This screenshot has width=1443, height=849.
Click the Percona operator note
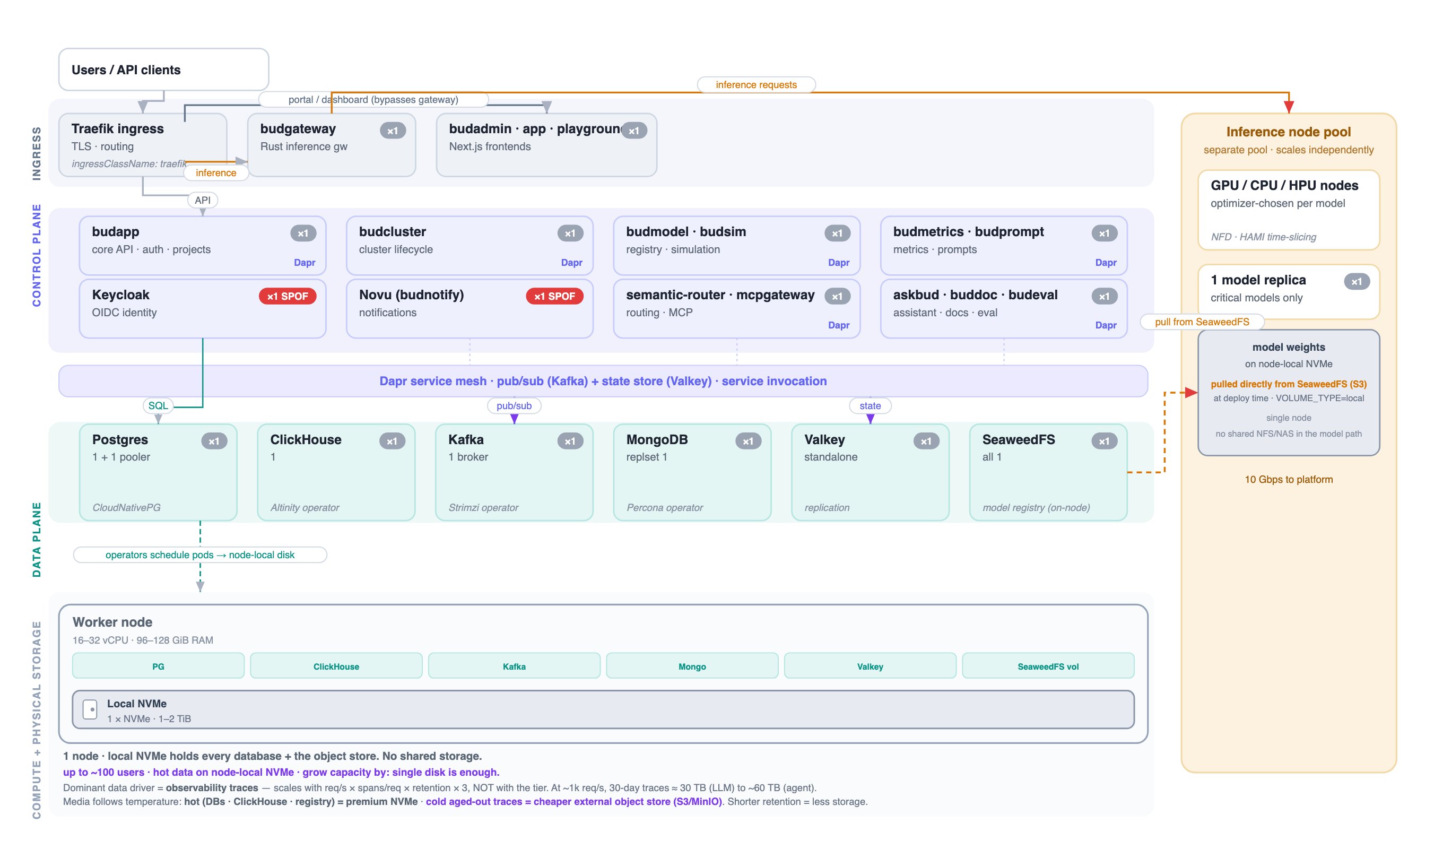[x=665, y=508]
